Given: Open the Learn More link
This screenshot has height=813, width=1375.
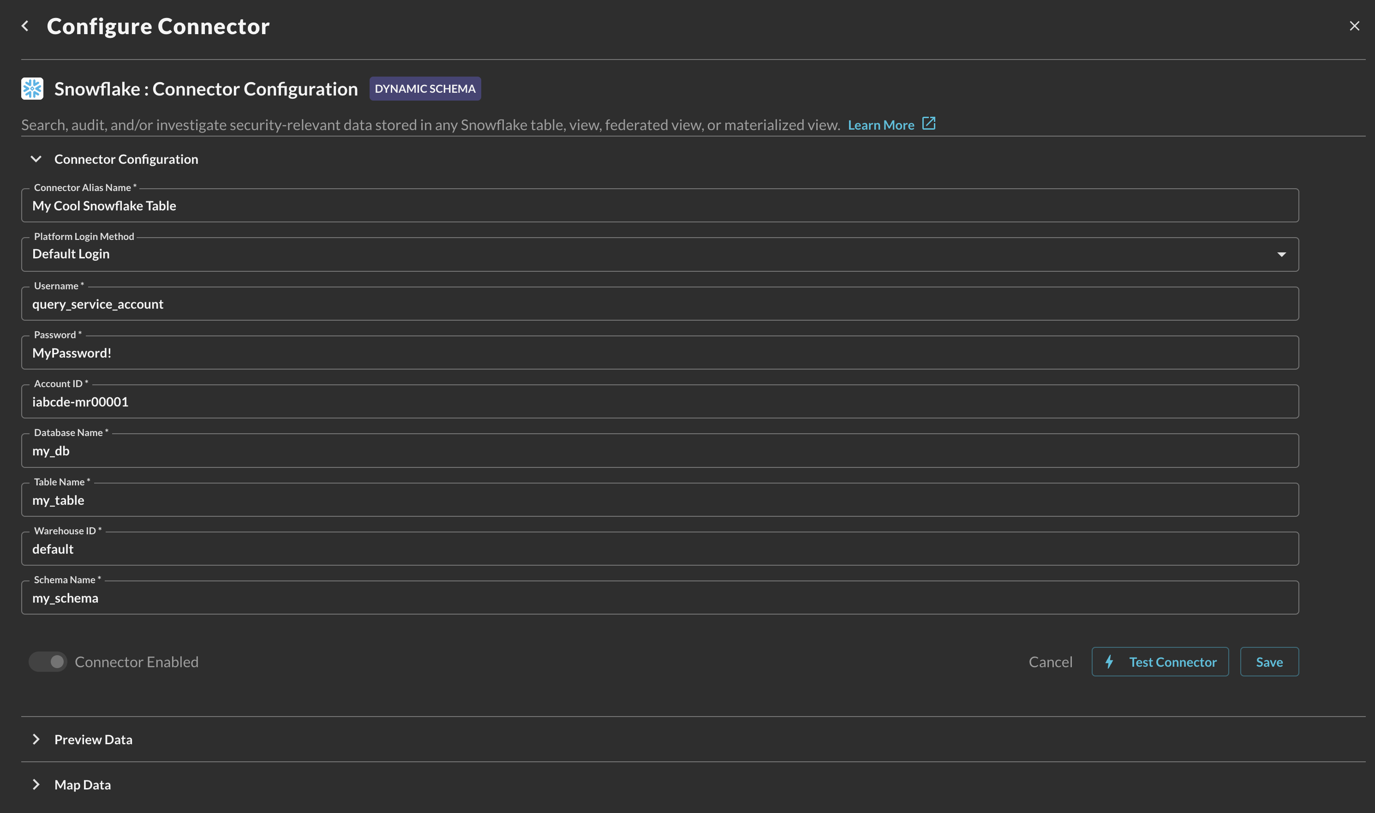Looking at the screenshot, I should (x=881, y=125).
